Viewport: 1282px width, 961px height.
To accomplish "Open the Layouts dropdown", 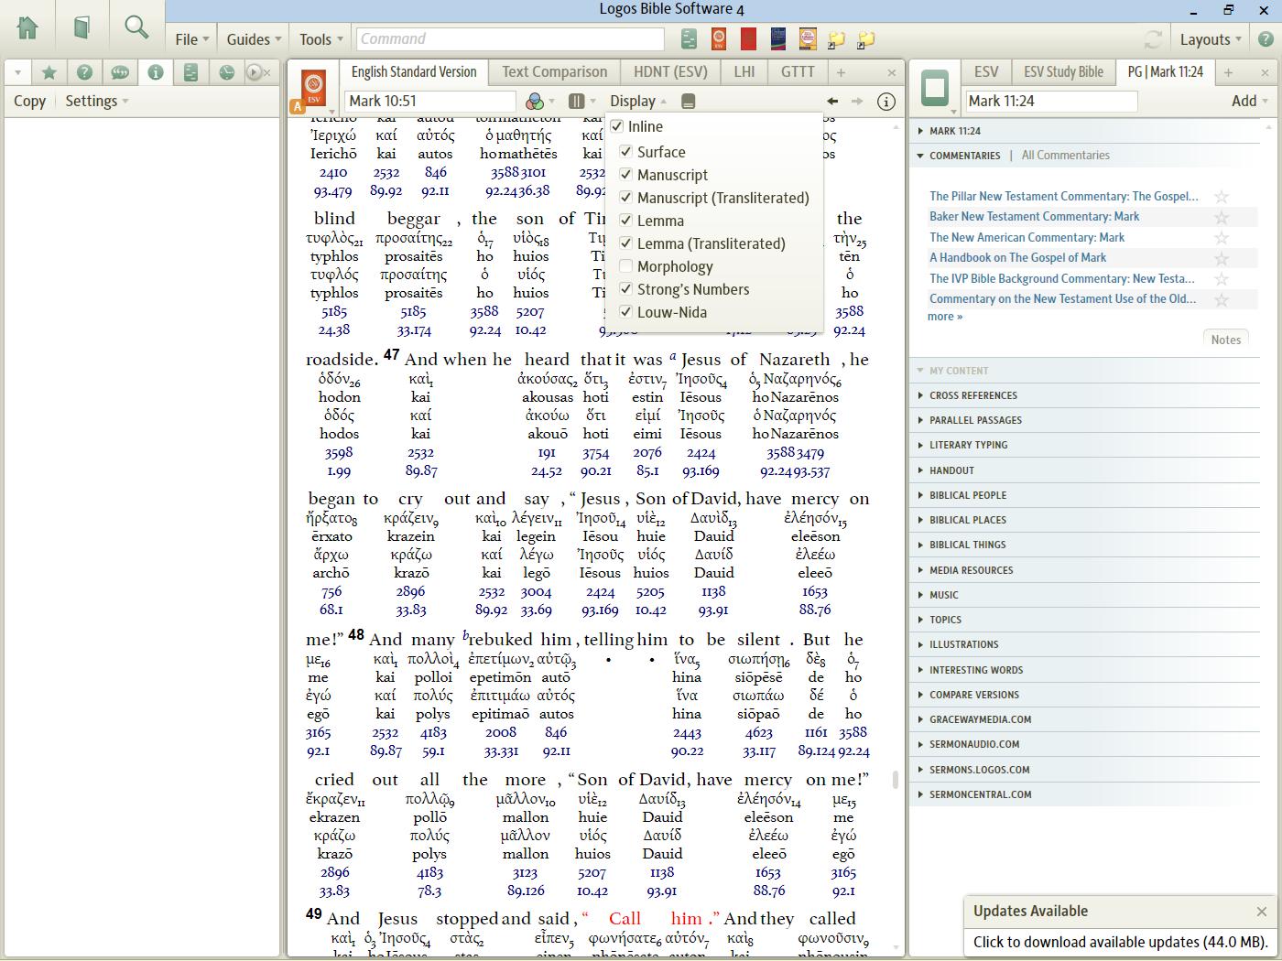I will (x=1211, y=39).
